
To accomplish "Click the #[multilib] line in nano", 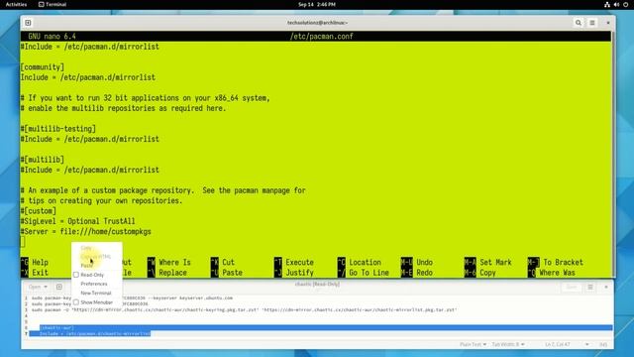I will [43, 160].
